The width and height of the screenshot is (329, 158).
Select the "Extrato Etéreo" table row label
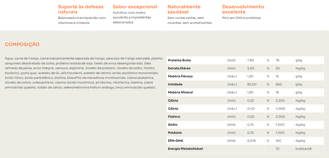[179, 68]
